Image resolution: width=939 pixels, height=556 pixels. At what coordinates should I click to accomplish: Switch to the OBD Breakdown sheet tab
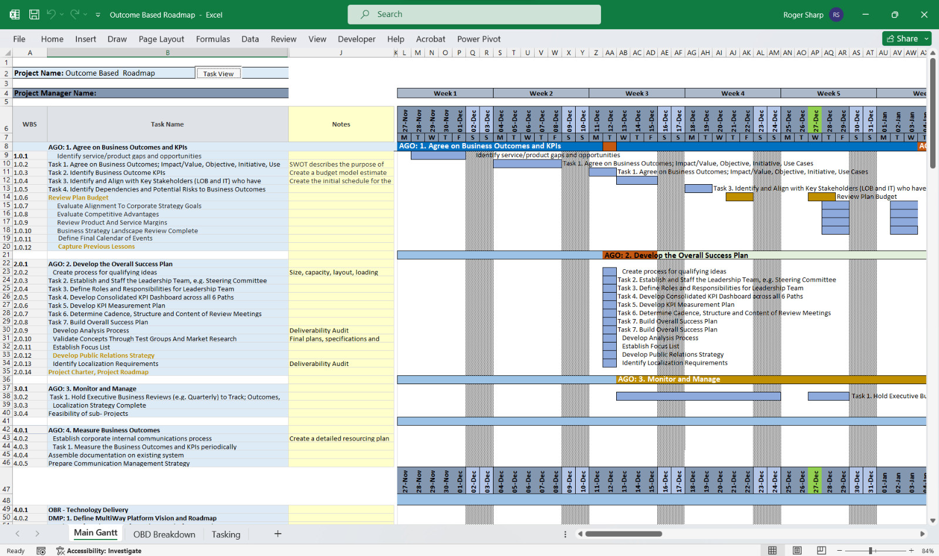click(x=164, y=534)
